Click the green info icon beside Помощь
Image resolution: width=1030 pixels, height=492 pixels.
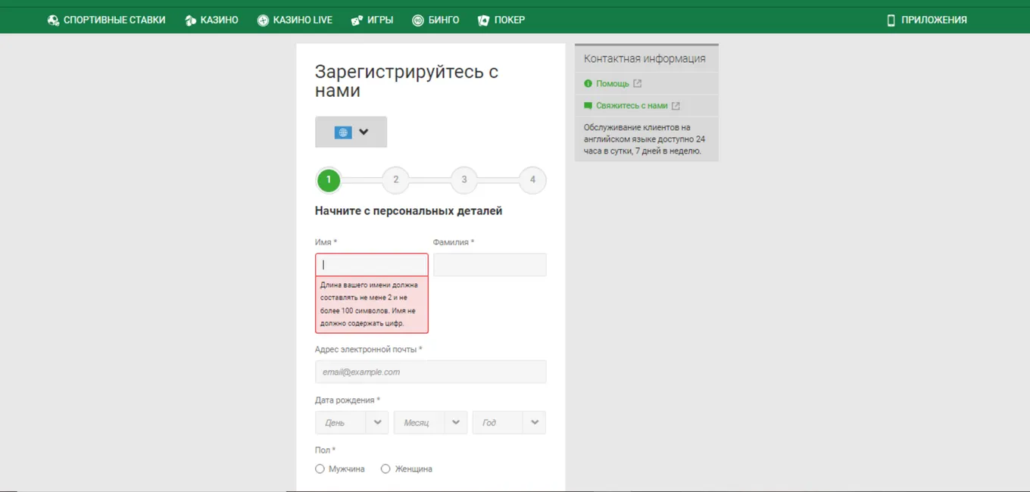tap(588, 84)
